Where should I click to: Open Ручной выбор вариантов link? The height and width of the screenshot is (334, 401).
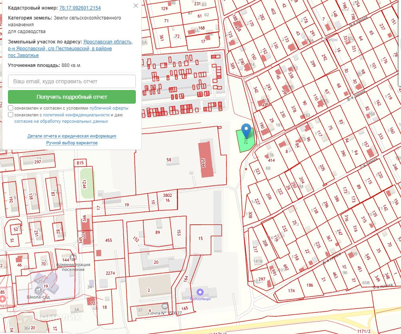pyautogui.click(x=72, y=143)
